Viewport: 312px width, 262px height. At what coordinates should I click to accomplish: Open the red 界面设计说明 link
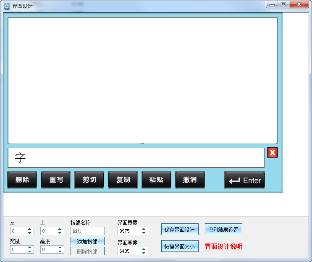223,246
